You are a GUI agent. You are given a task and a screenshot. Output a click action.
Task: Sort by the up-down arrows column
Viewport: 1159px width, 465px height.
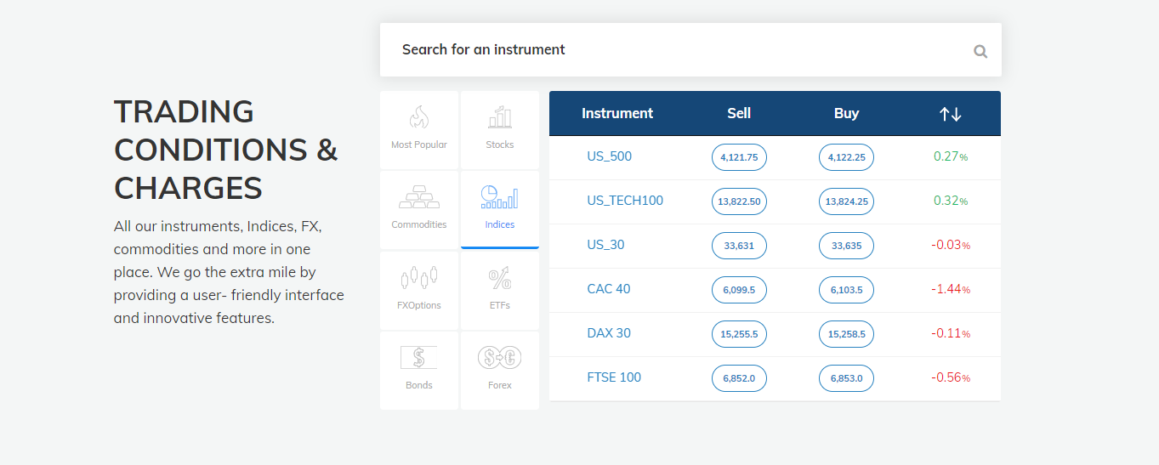coord(950,114)
